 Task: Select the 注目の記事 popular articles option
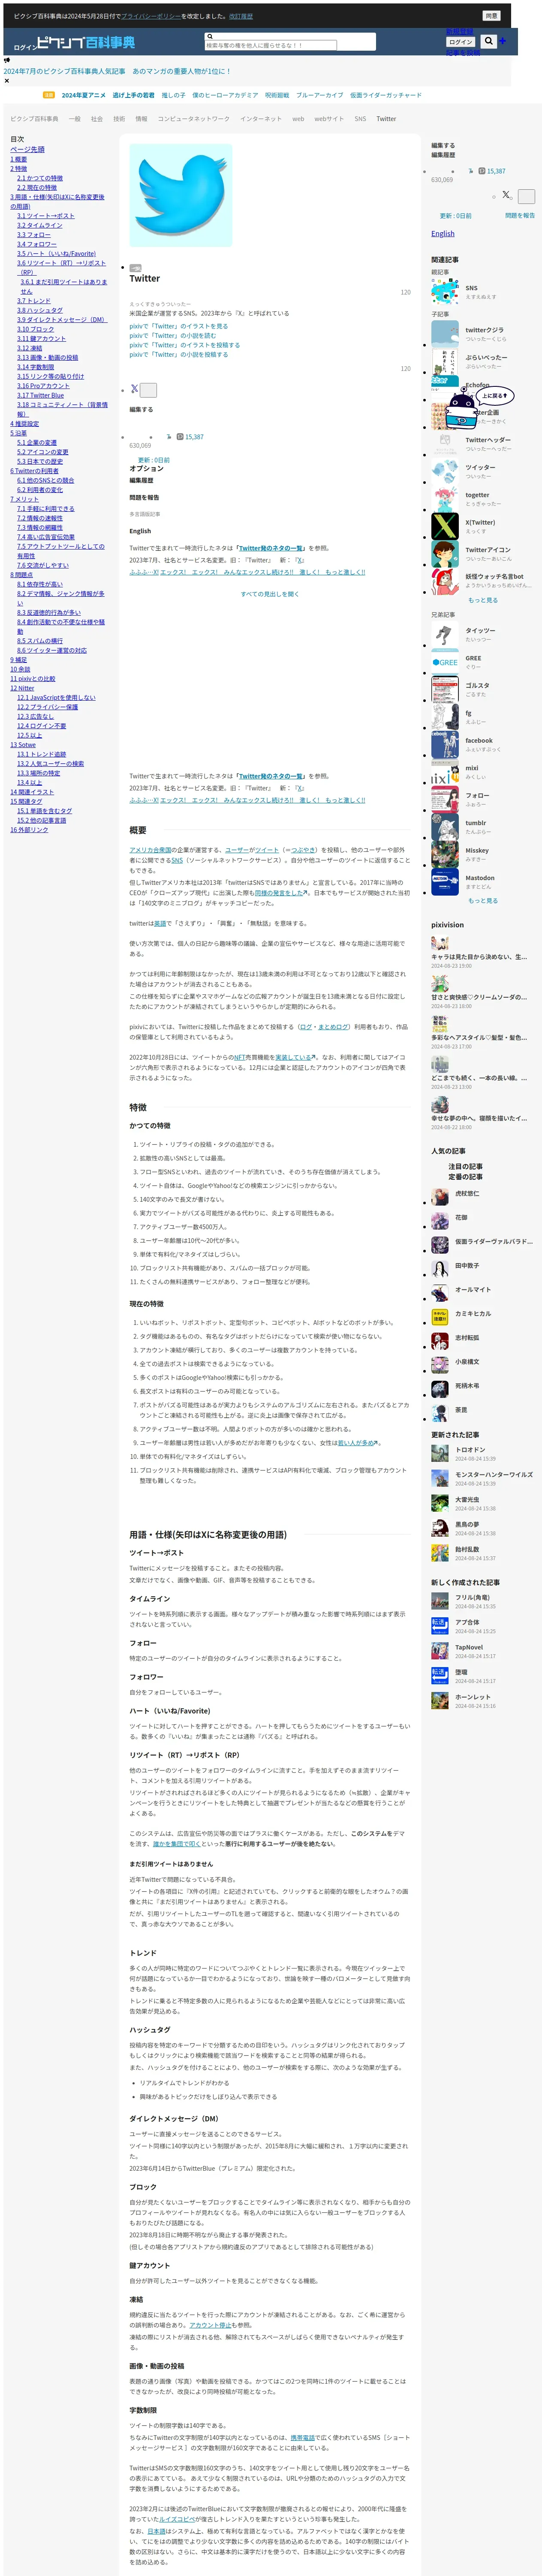(465, 1166)
